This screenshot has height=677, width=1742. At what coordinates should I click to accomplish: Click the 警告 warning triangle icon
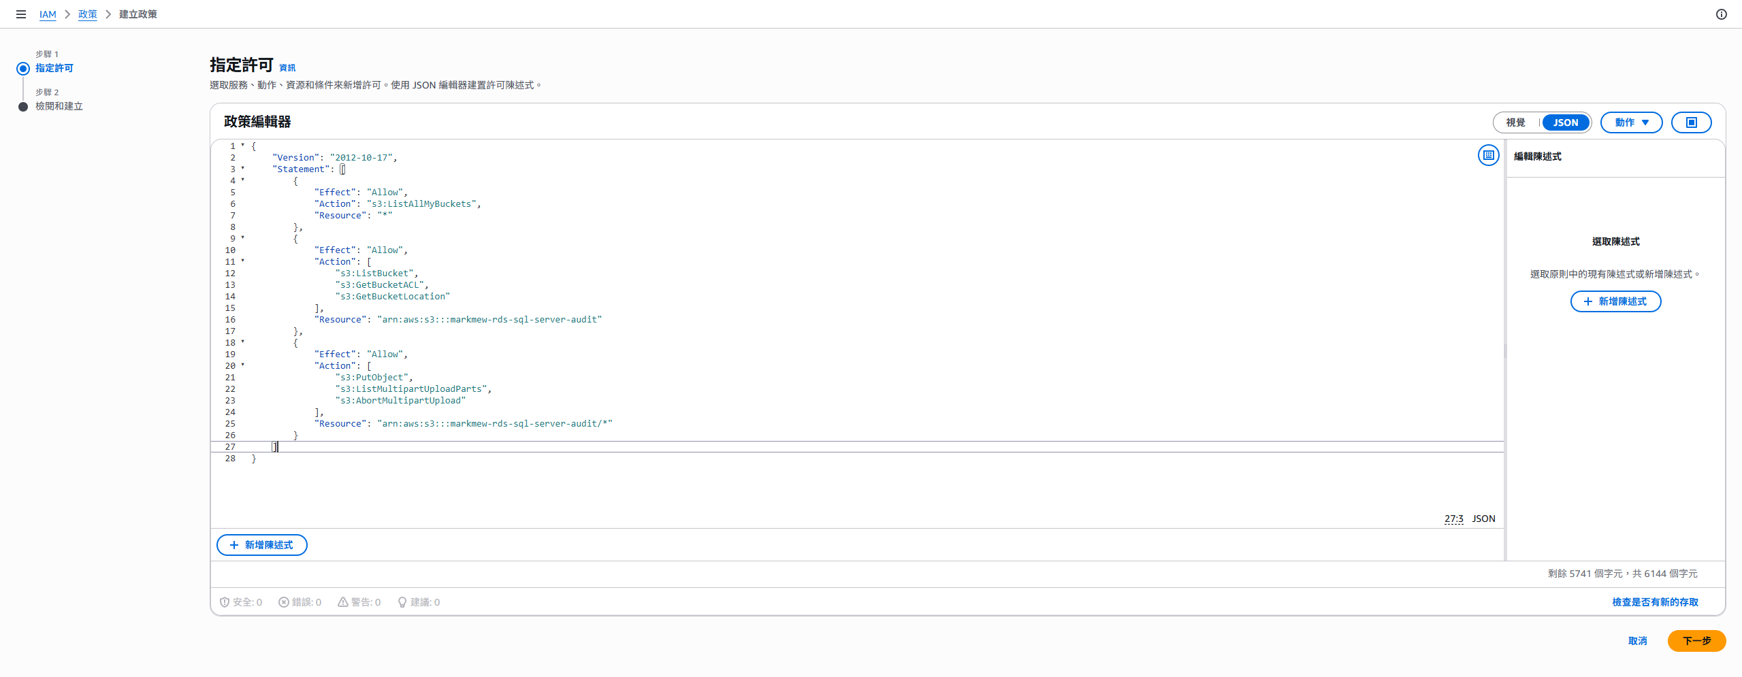[x=343, y=602]
